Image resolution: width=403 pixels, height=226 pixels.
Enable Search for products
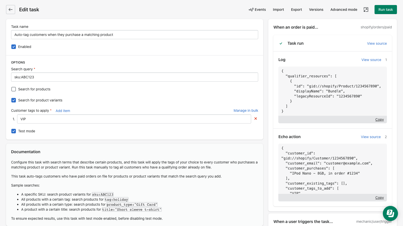13,89
